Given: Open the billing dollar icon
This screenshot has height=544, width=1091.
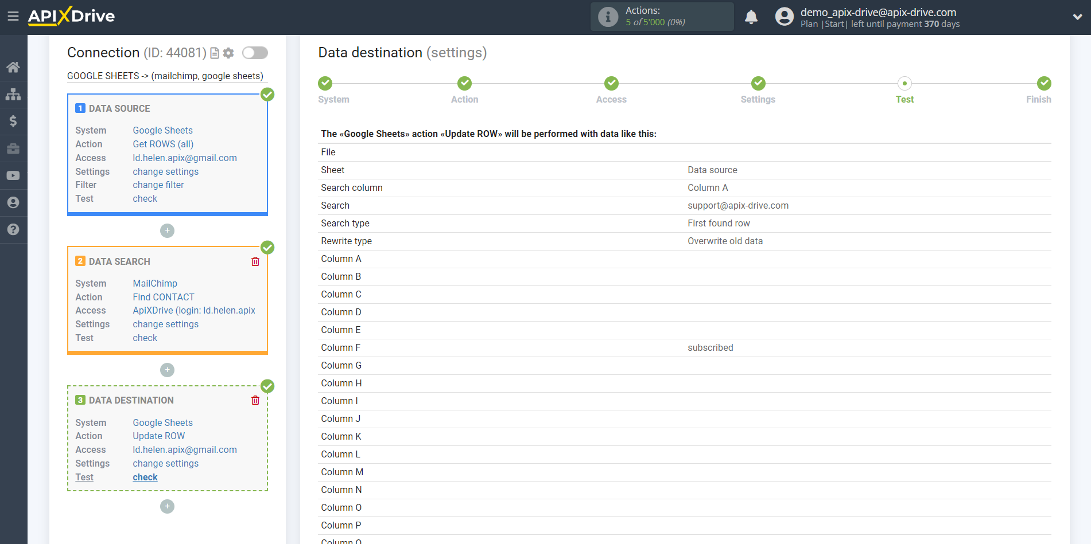Looking at the screenshot, I should click(x=13, y=121).
